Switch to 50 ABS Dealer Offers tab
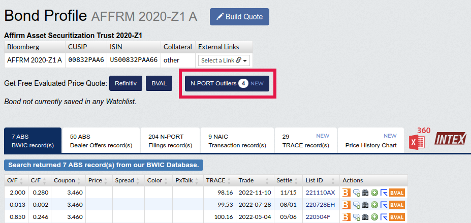 [x=101, y=141]
